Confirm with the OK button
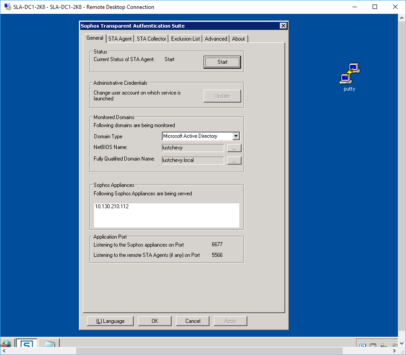 click(155, 321)
